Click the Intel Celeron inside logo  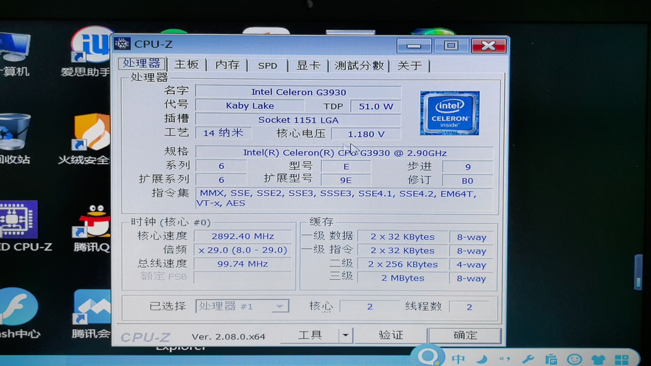(x=449, y=113)
